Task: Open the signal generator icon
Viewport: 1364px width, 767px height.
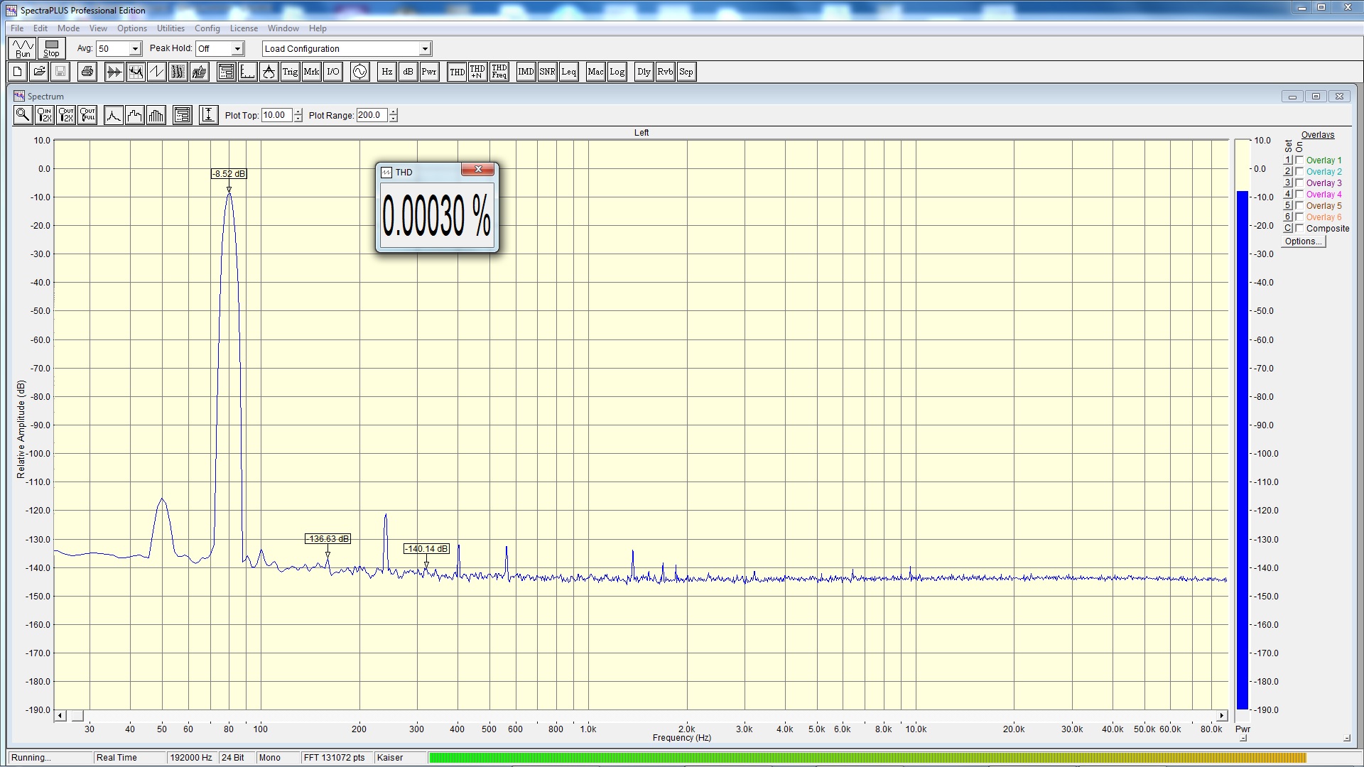Action: 360,72
